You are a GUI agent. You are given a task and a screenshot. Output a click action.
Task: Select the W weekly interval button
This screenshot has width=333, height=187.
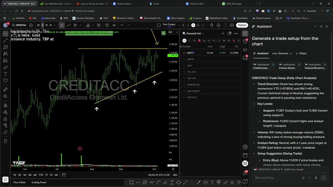tap(46, 25)
